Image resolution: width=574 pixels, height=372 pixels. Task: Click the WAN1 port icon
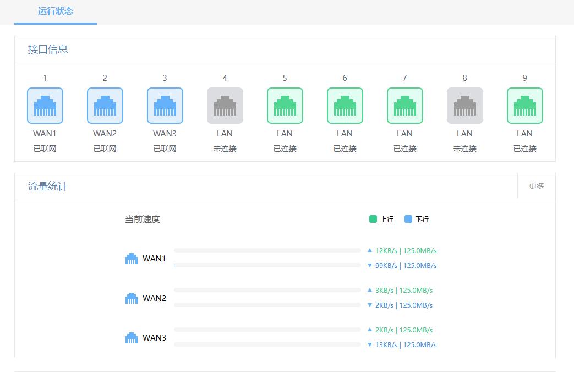[45, 106]
